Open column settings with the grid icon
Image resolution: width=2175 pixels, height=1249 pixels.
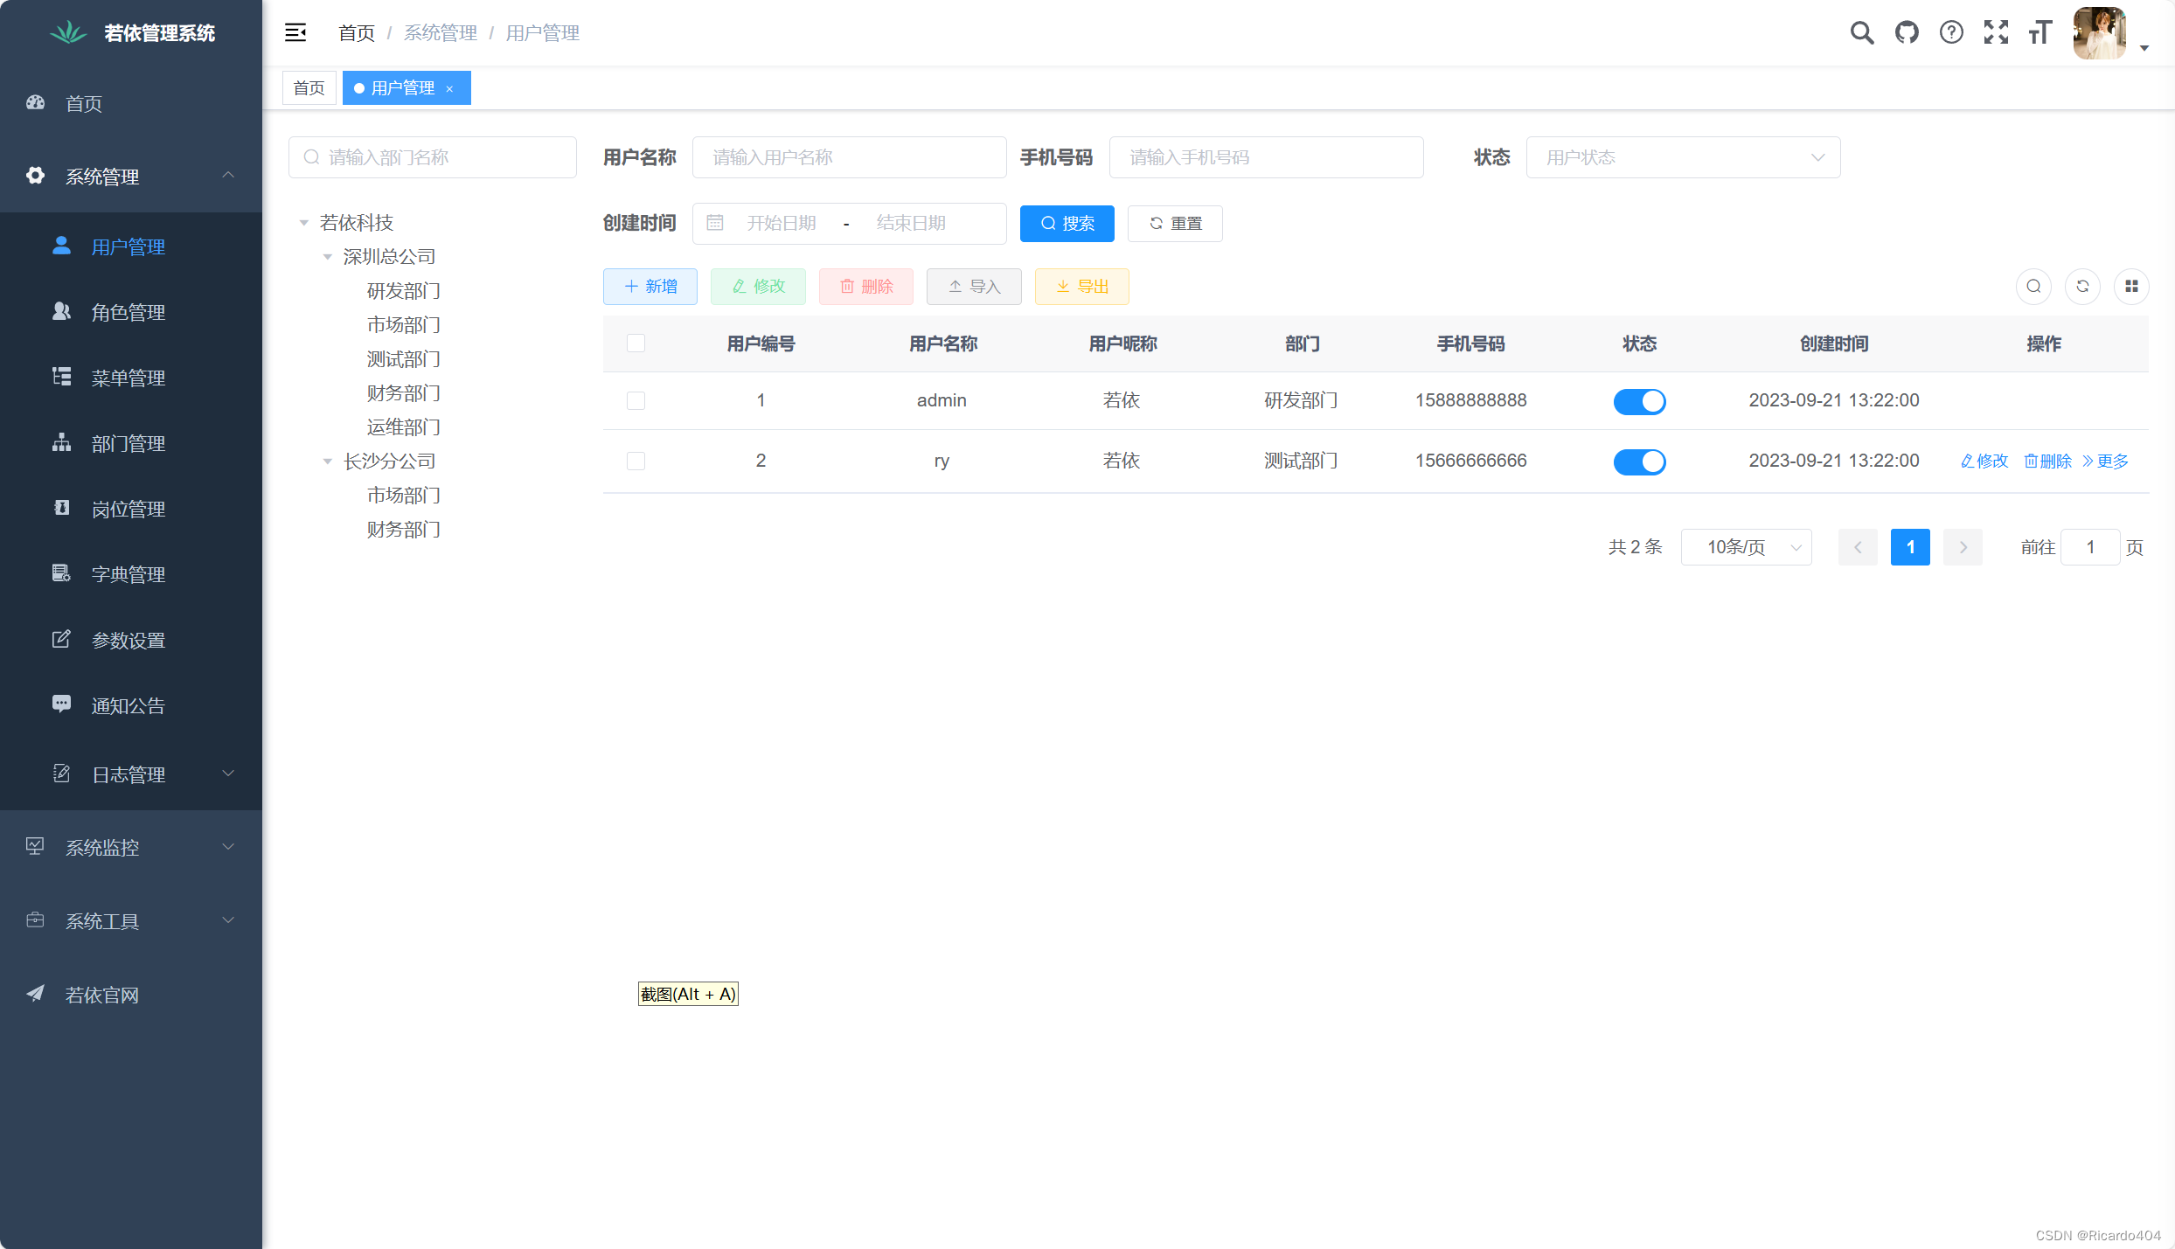[x=2131, y=286]
